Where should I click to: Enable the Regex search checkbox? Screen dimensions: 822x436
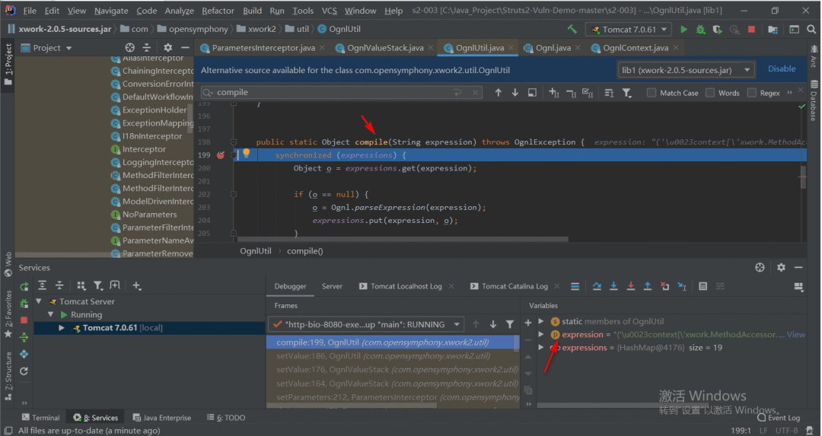752,93
